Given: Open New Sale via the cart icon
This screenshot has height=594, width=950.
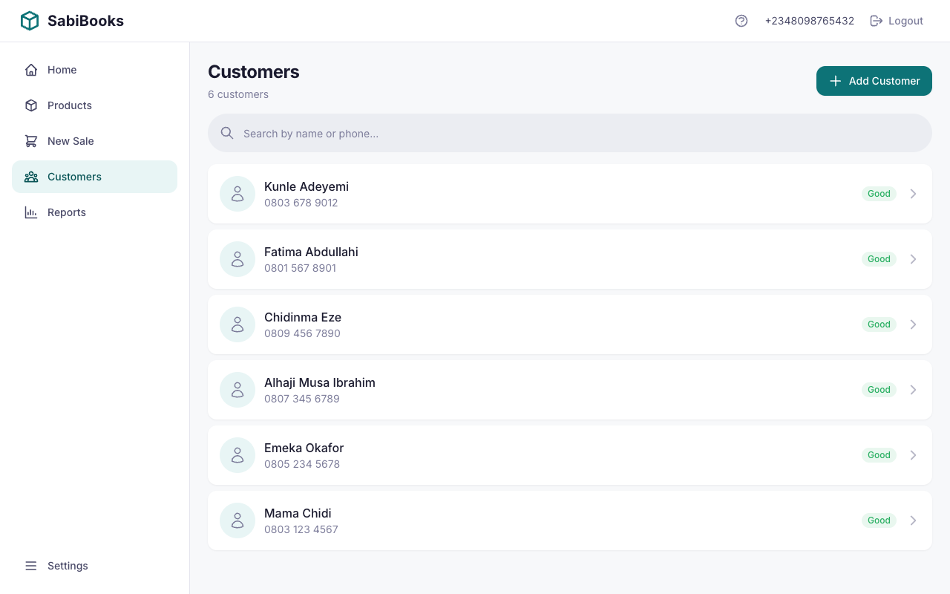Looking at the screenshot, I should pos(30,140).
